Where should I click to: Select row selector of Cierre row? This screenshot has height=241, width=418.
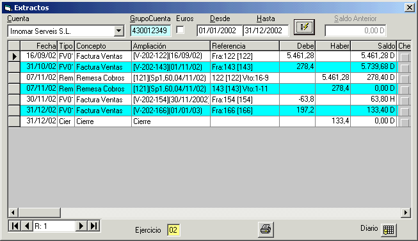[14, 121]
